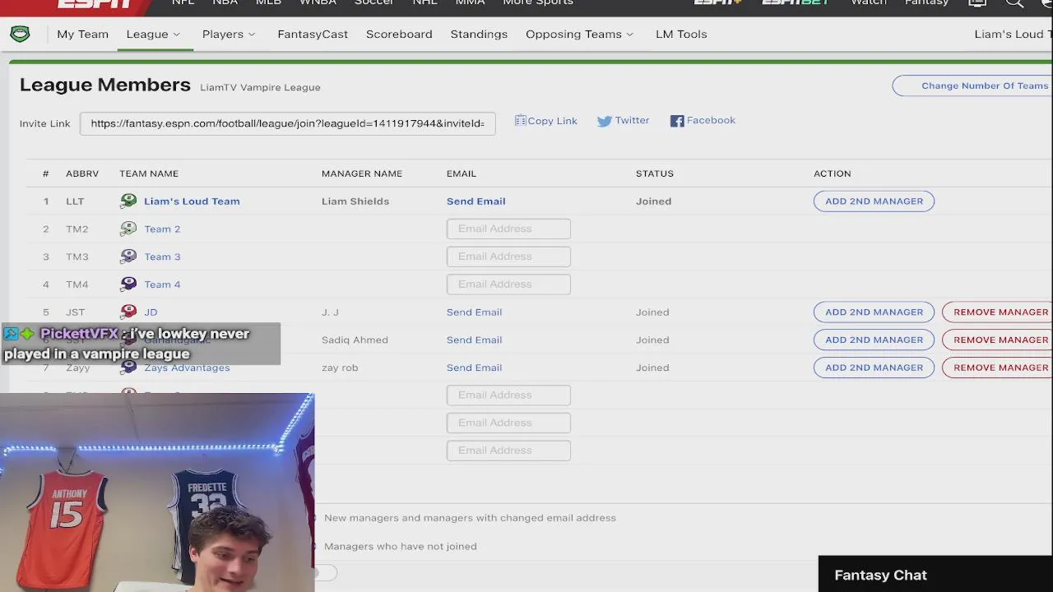Click the Manager Name column header
Image resolution: width=1053 pixels, height=592 pixels.
coord(362,173)
